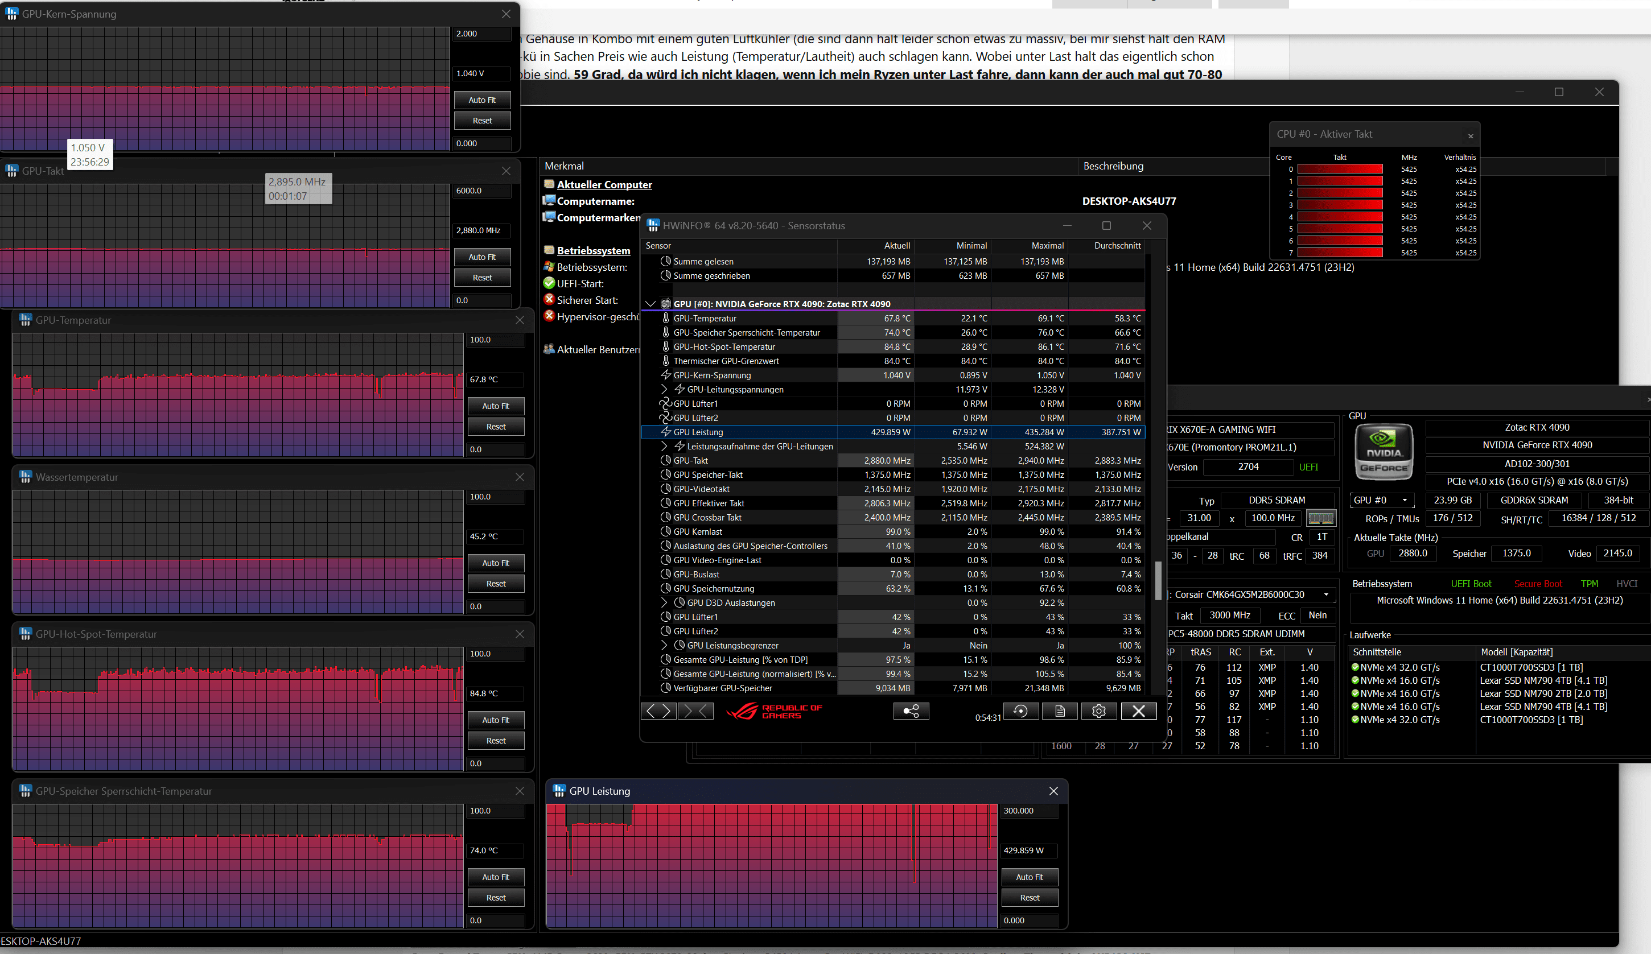Click Auto Fit in GPU-Kern-Spannung graph
The image size is (1651, 954).
(x=482, y=100)
